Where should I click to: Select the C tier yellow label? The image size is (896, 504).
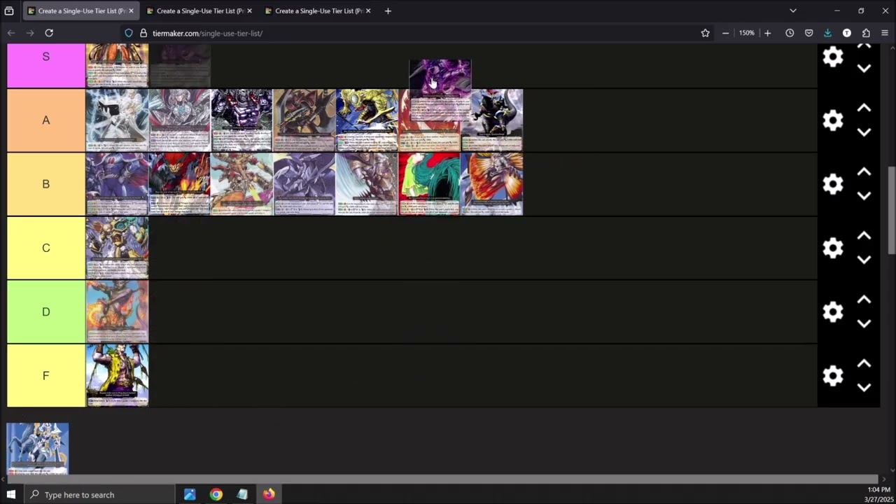(x=46, y=248)
